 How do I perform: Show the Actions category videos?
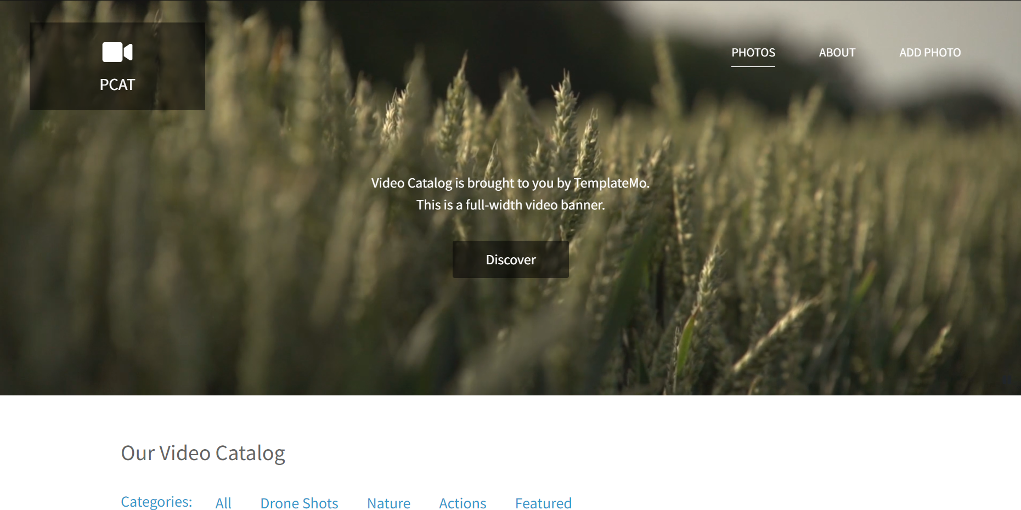pos(462,503)
